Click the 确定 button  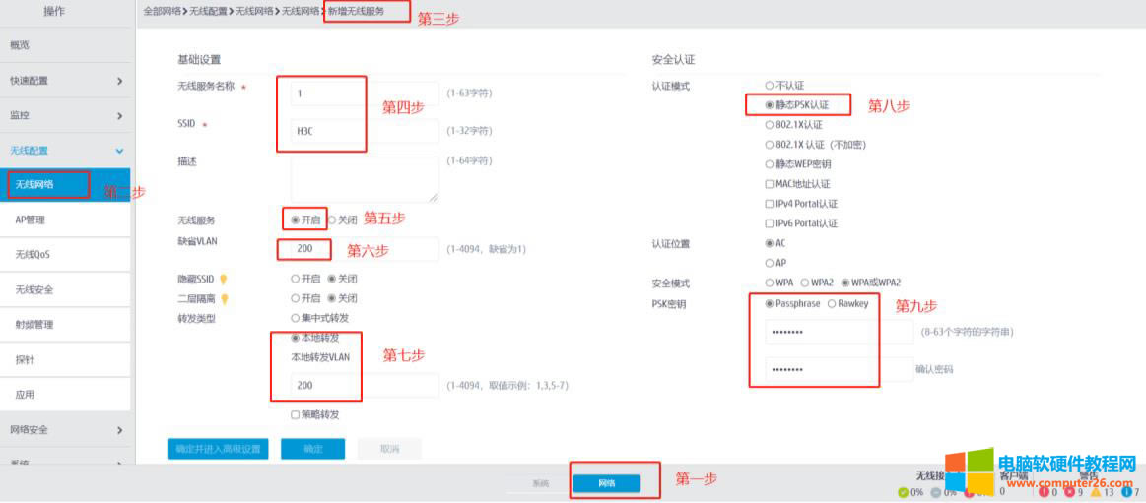(x=312, y=449)
